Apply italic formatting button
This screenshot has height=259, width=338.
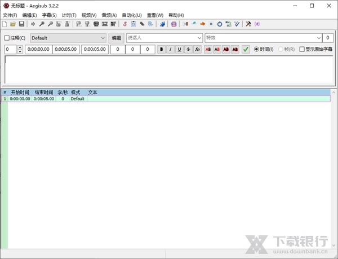click(x=170, y=50)
